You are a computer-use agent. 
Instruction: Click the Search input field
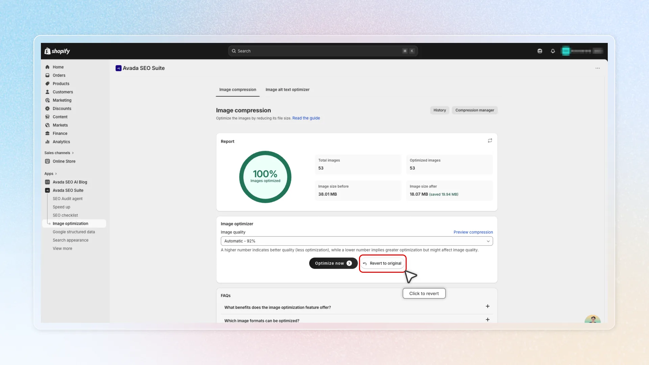tap(323, 51)
